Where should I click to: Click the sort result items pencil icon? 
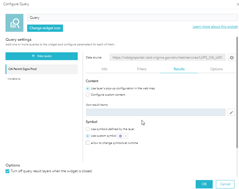[x=231, y=112]
